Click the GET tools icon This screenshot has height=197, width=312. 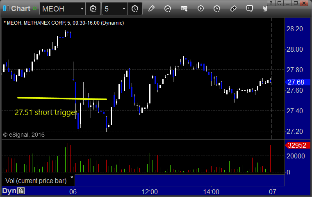click(184, 9)
